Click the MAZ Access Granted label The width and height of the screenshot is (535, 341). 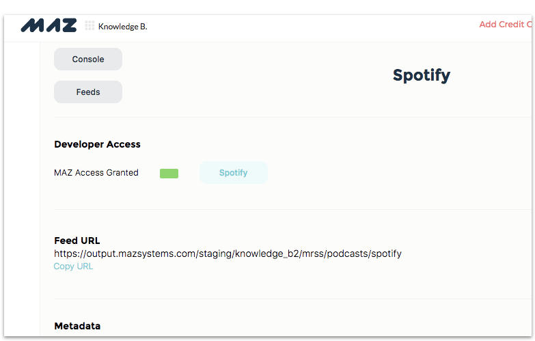[x=96, y=173]
